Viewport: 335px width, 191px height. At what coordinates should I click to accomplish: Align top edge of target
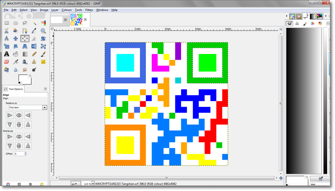pyautogui.click(x=10, y=125)
